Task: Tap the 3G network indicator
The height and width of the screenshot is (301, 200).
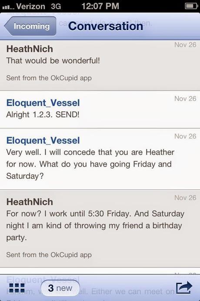Action: click(x=56, y=7)
